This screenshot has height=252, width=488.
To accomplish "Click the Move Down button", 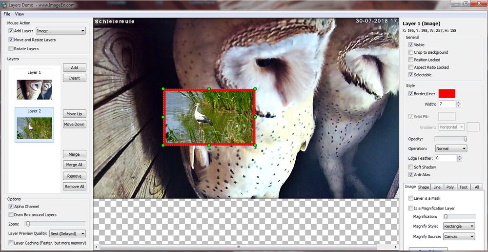I will (x=74, y=124).
